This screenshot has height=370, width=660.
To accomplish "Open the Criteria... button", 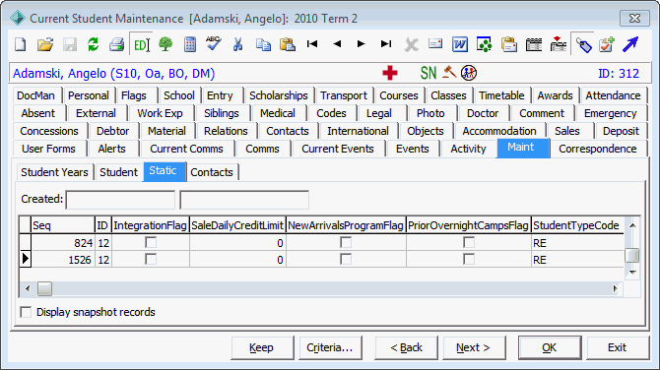I will [330, 347].
